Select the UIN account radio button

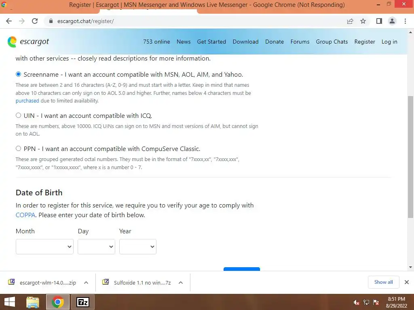(x=18, y=115)
